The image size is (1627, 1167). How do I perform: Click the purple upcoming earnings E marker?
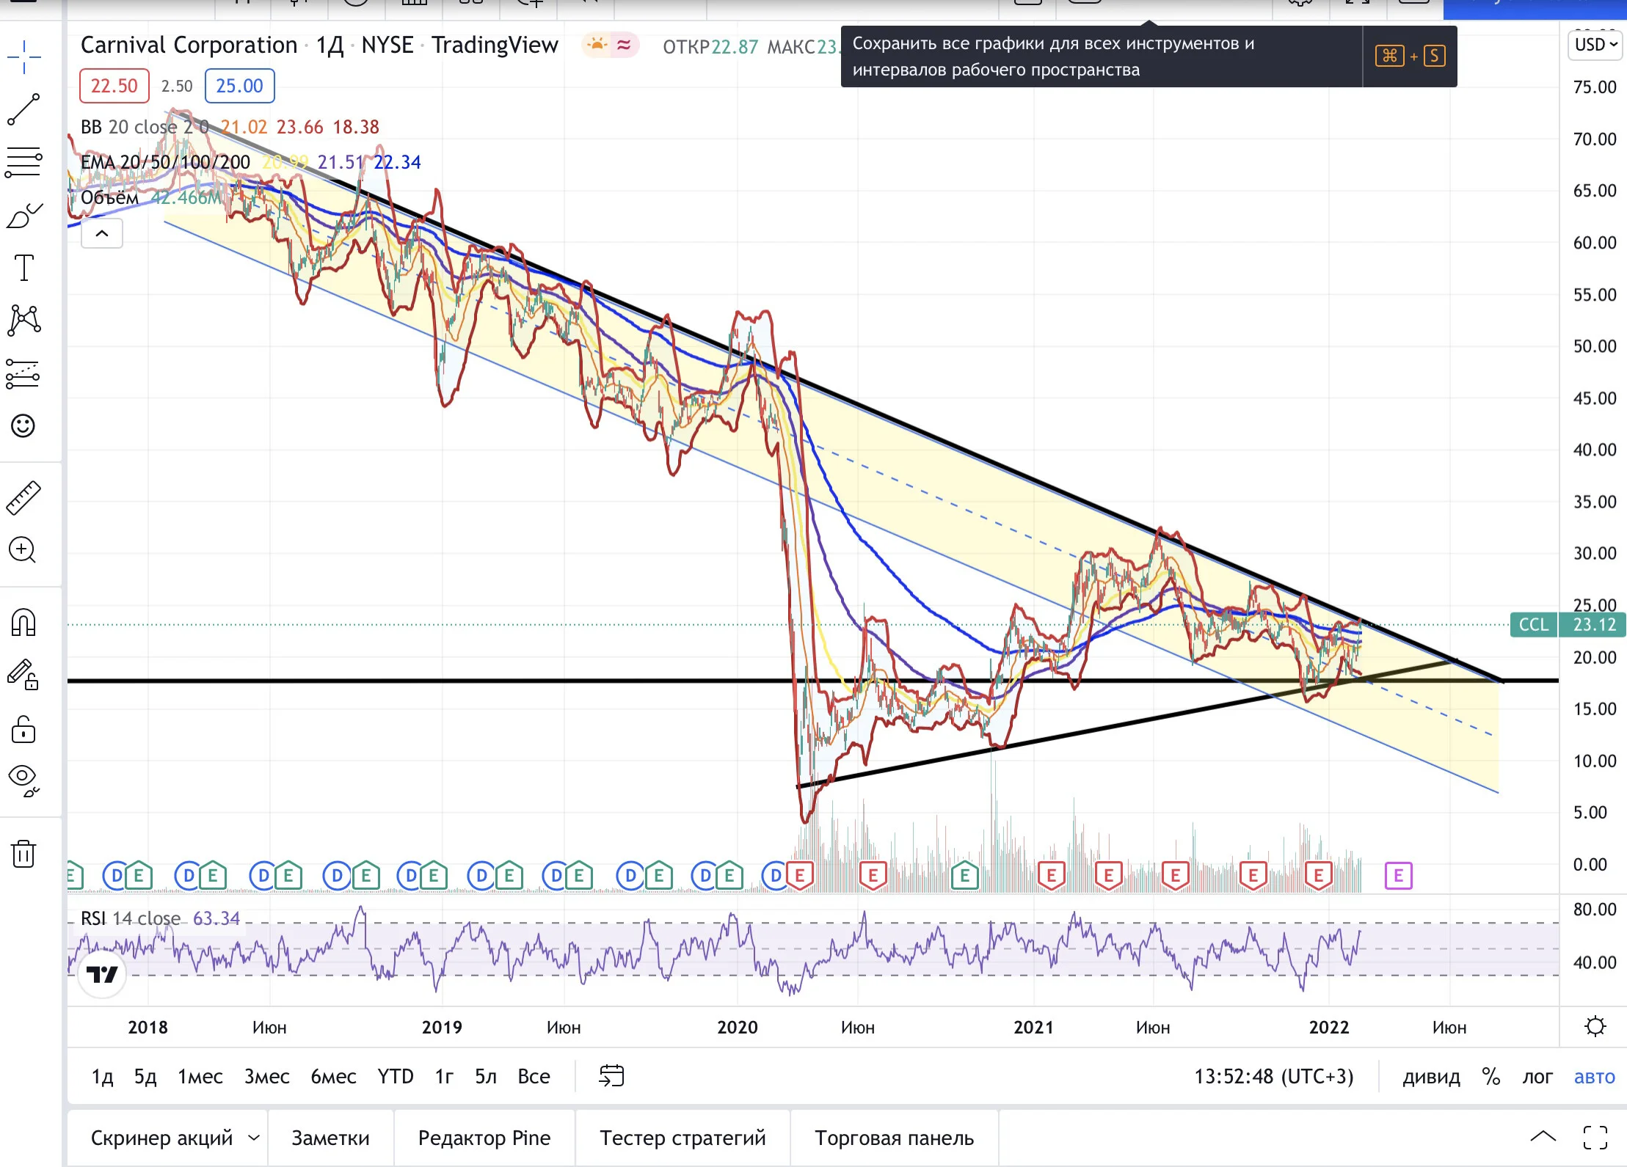[1398, 875]
